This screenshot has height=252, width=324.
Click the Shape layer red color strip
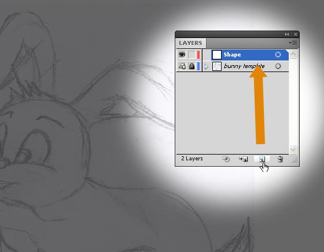pos(198,55)
